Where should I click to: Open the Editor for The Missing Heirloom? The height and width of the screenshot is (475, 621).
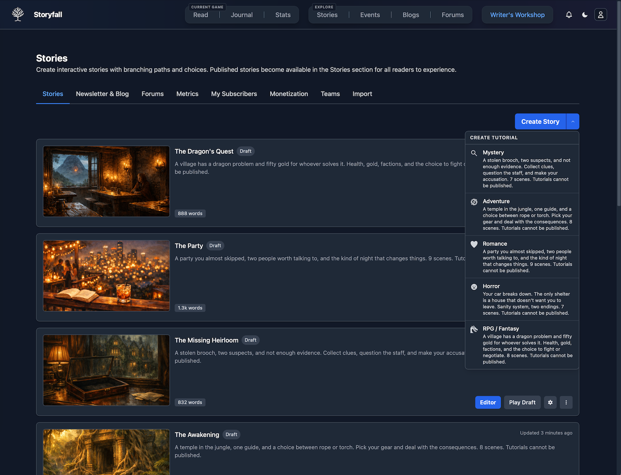tap(488, 402)
